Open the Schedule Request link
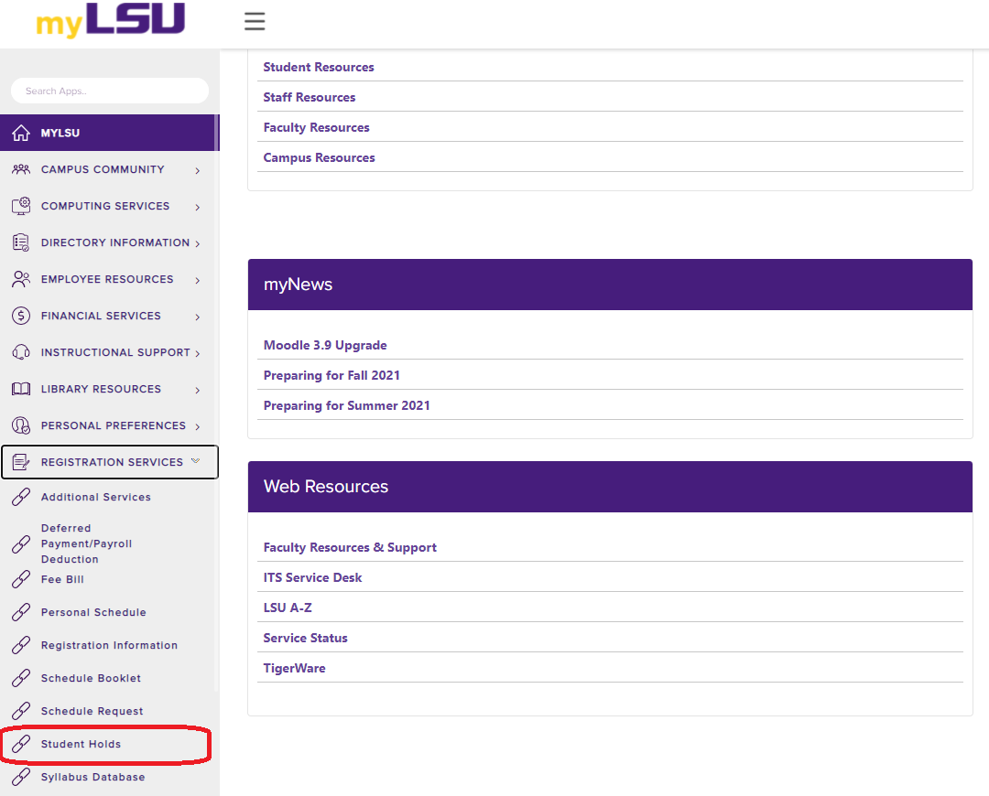This screenshot has width=989, height=796. pyautogui.click(x=92, y=711)
